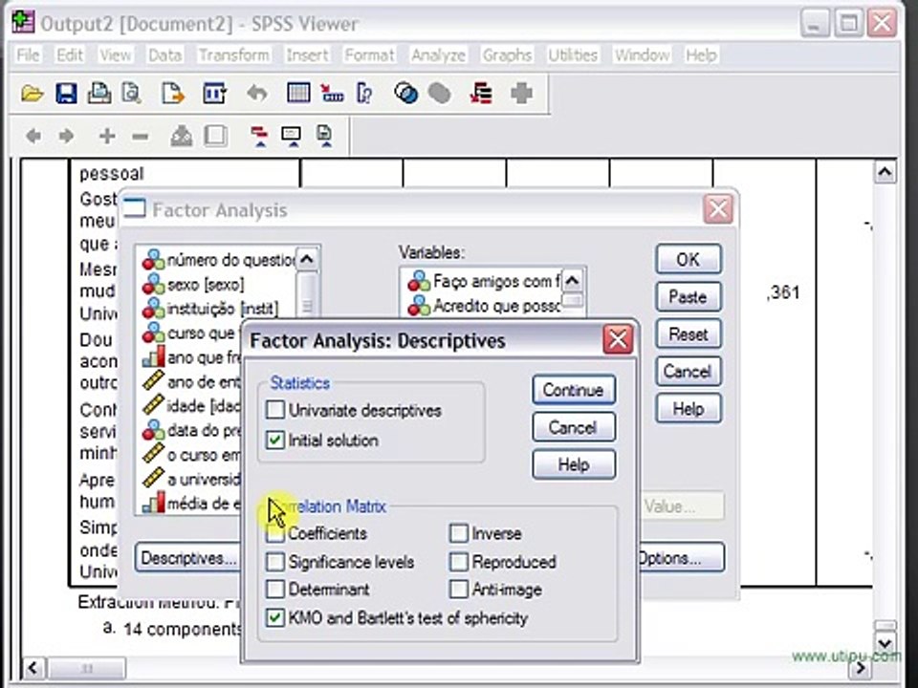Open the File menu
Viewport: 918px width, 688px height.
(28, 55)
